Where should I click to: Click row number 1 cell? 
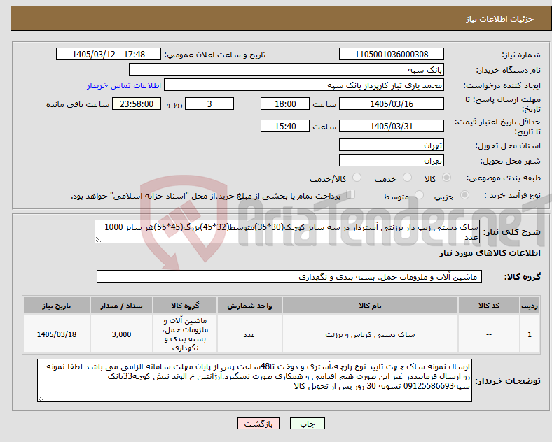[530, 334]
